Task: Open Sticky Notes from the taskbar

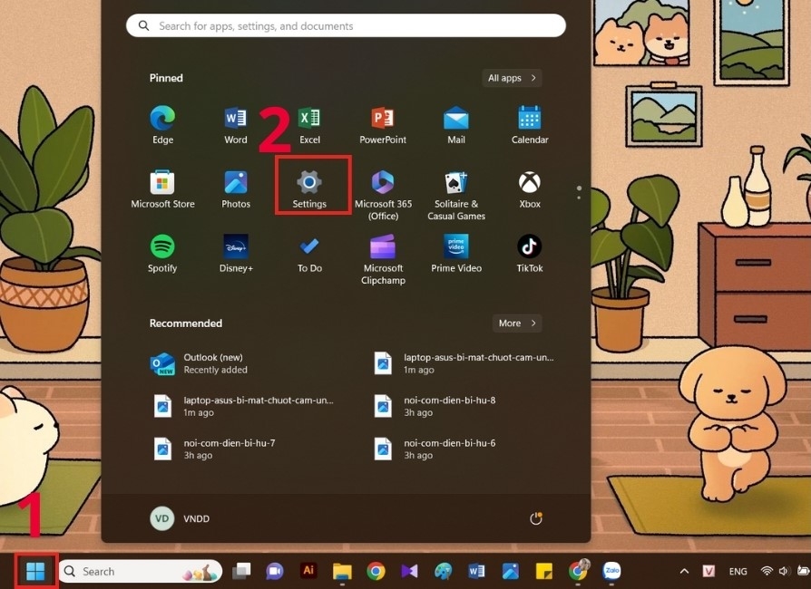Action: pyautogui.click(x=543, y=571)
